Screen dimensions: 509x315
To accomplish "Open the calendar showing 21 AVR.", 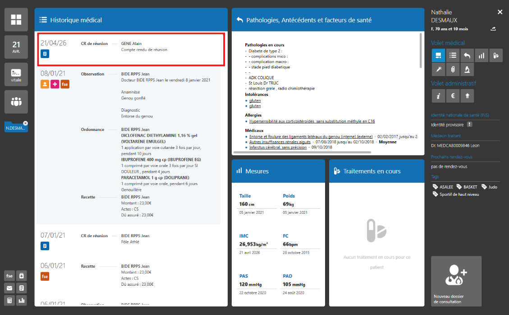I will pyautogui.click(x=16, y=47).
